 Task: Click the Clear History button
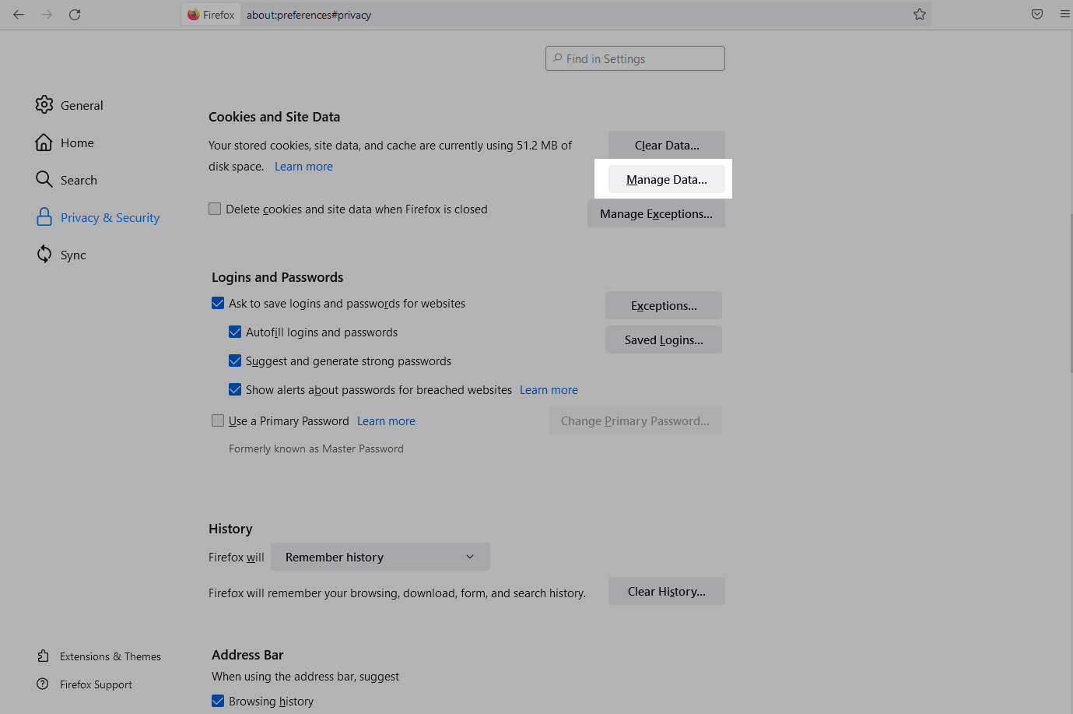[667, 592]
